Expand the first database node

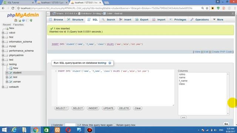click(x=3, y=37)
